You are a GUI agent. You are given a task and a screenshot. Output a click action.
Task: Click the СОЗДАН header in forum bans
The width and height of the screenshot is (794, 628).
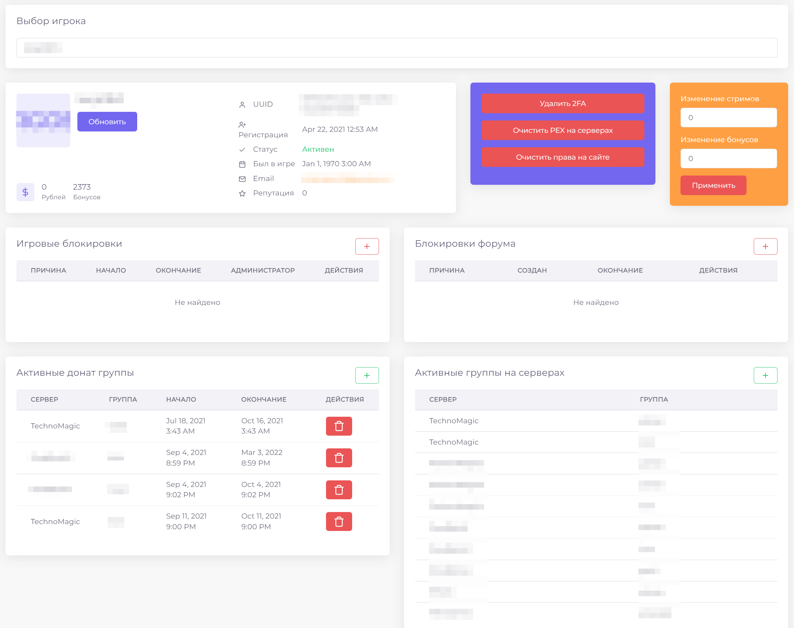click(x=532, y=270)
